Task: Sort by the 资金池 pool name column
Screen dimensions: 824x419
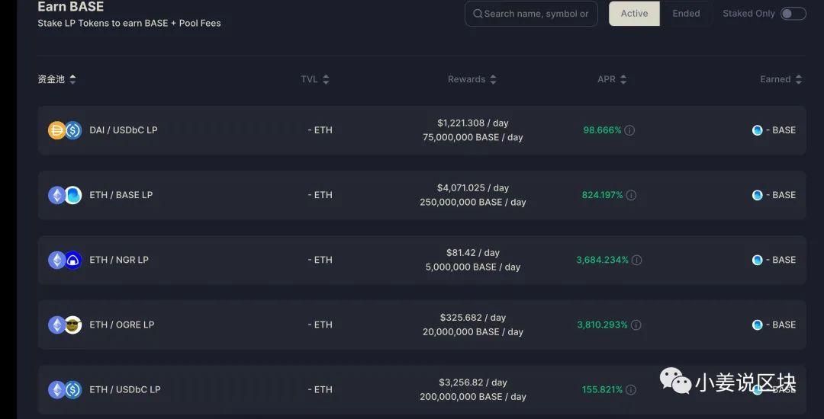Action: click(x=56, y=79)
